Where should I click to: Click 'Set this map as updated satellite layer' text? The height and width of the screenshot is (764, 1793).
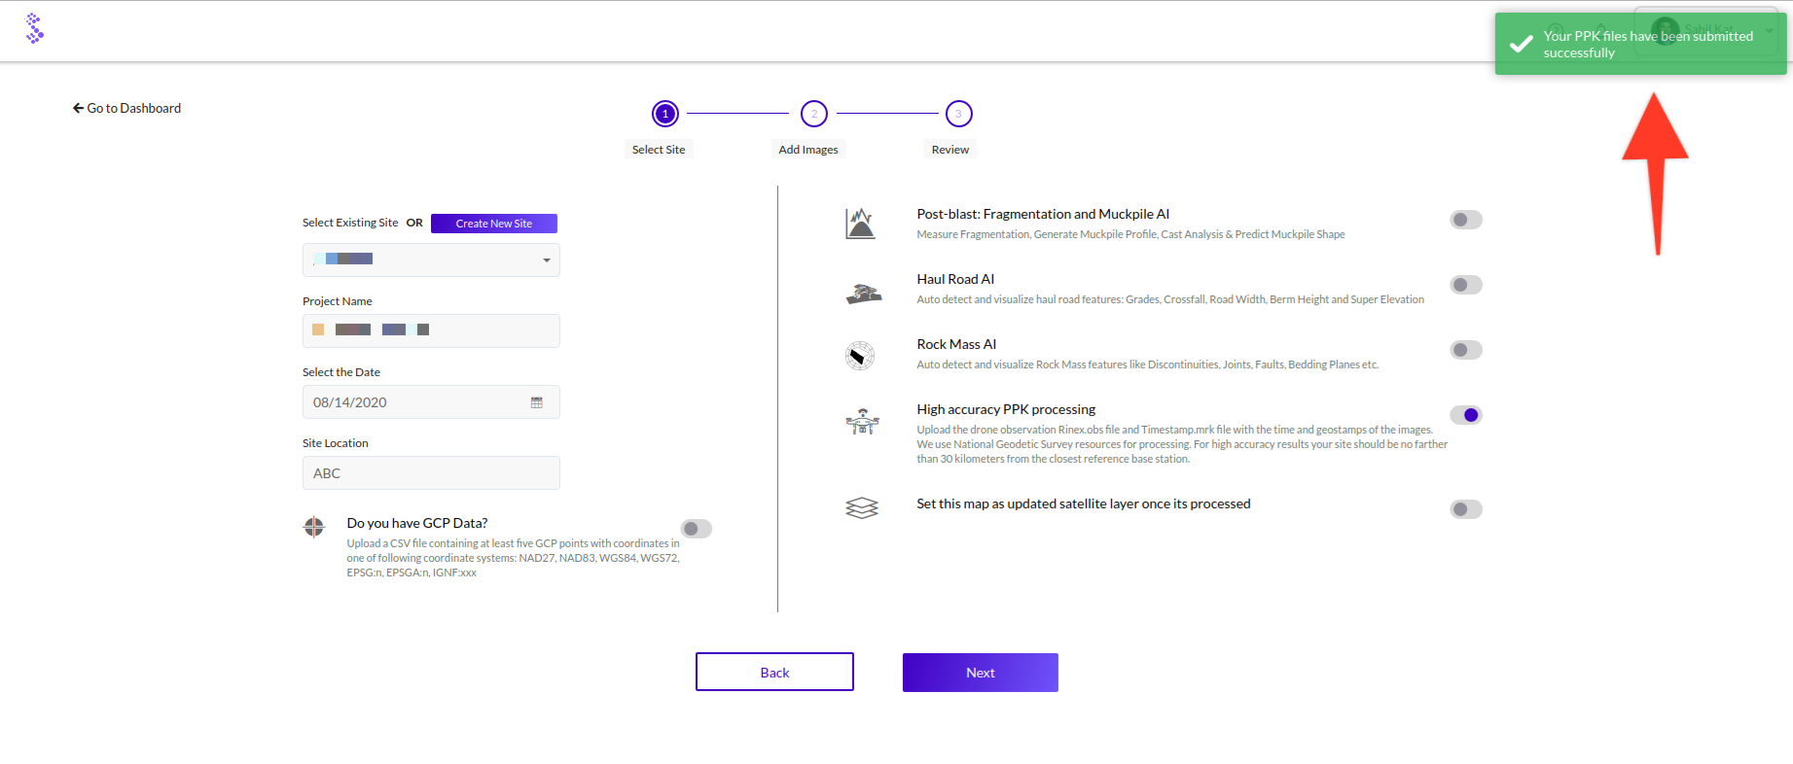pos(1084,504)
